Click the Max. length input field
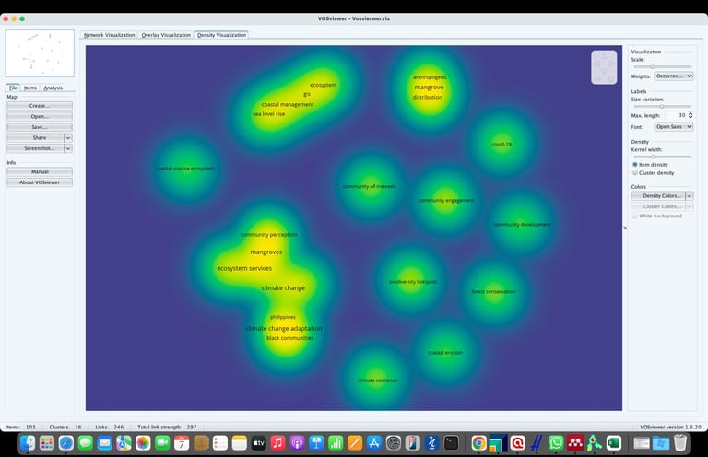This screenshot has width=708, height=457. [x=676, y=115]
